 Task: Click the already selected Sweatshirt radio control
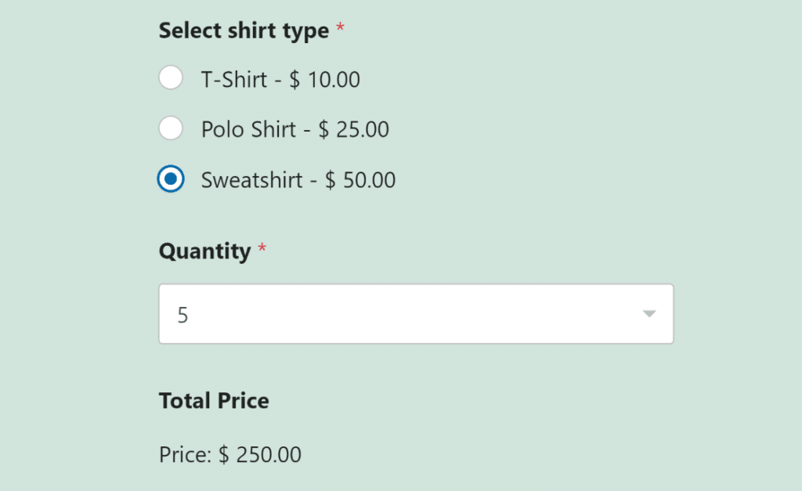point(171,179)
